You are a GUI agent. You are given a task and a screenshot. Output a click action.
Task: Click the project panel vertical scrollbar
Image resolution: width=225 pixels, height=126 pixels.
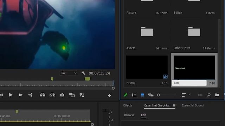pyautogui.click(x=219, y=53)
